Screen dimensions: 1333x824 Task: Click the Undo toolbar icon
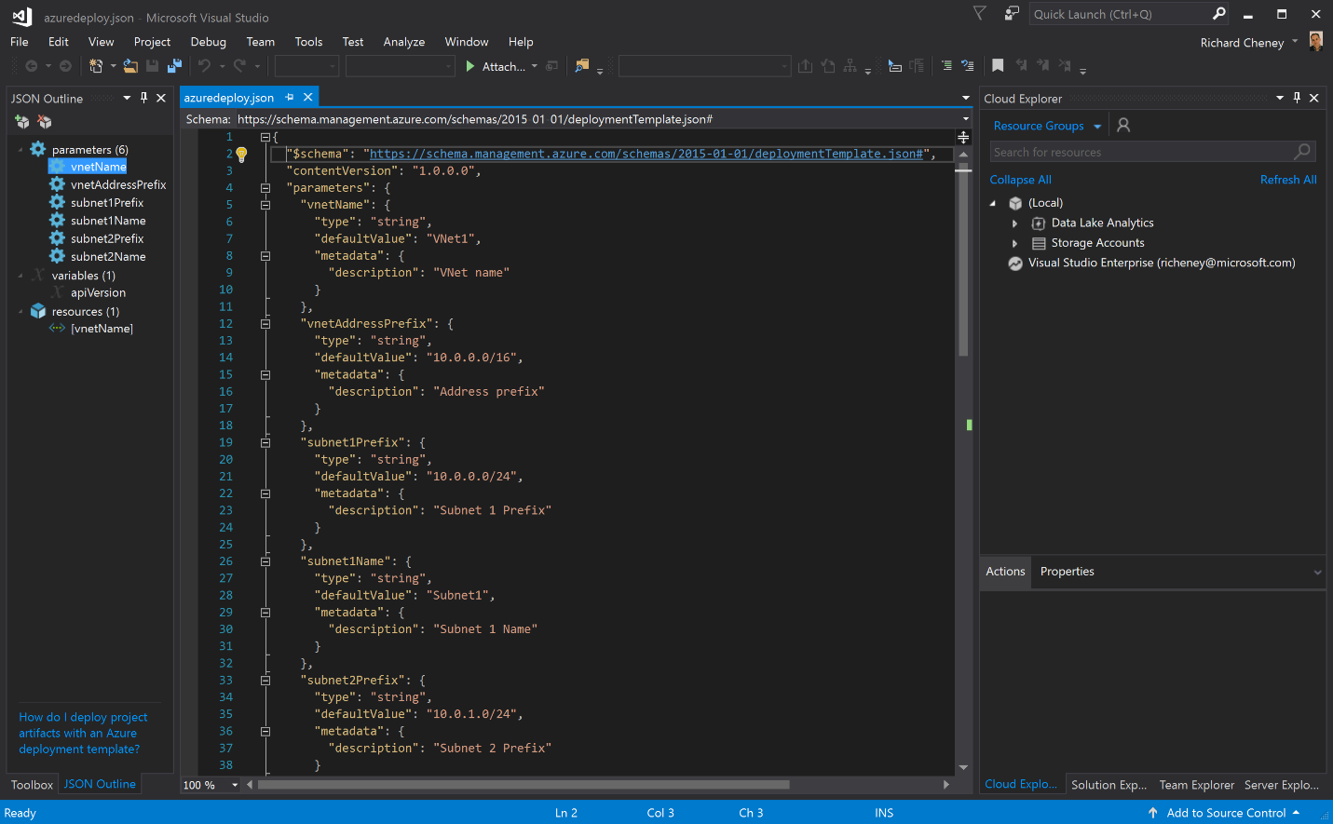[x=204, y=66]
